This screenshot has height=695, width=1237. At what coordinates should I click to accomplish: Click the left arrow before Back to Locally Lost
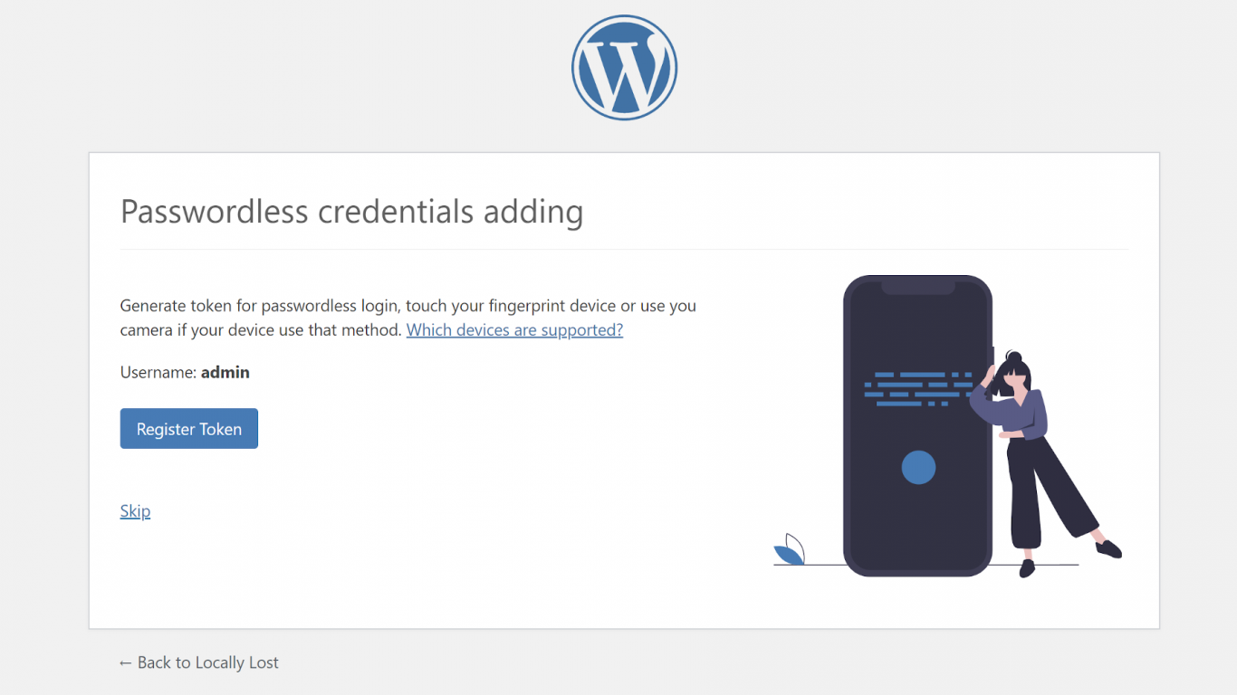click(126, 662)
